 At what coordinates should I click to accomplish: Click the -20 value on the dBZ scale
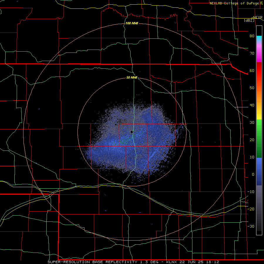251,209
